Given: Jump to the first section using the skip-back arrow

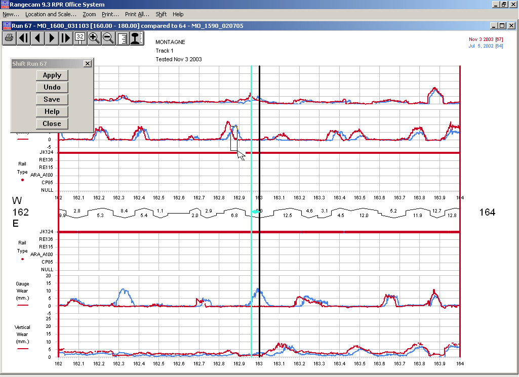Looking at the screenshot, I should 23,38.
